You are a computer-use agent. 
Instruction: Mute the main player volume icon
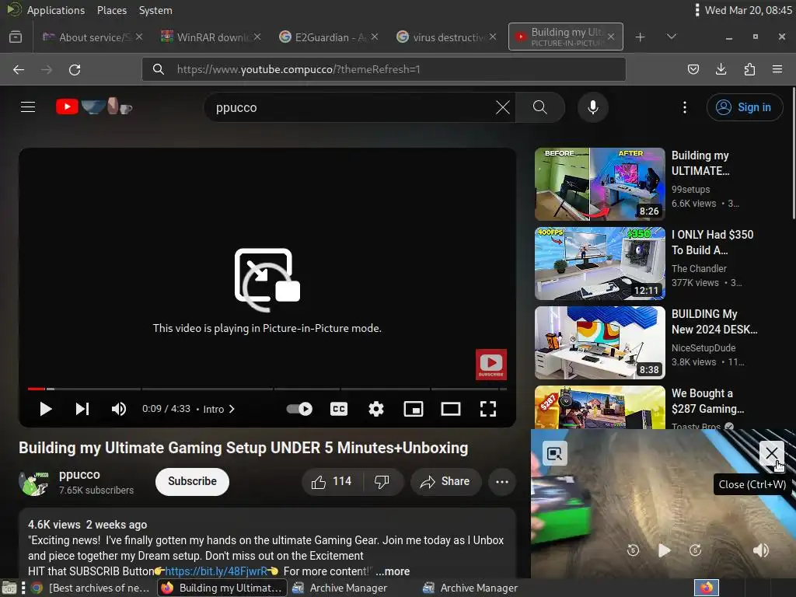[119, 409]
